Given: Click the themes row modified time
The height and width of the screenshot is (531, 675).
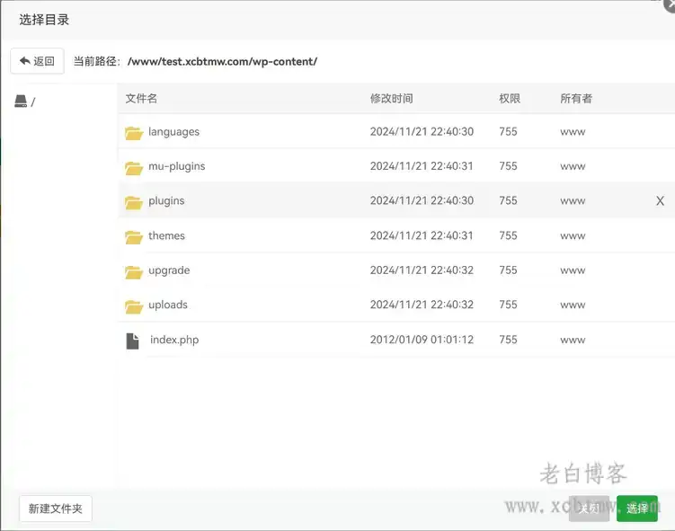Looking at the screenshot, I should tap(422, 235).
